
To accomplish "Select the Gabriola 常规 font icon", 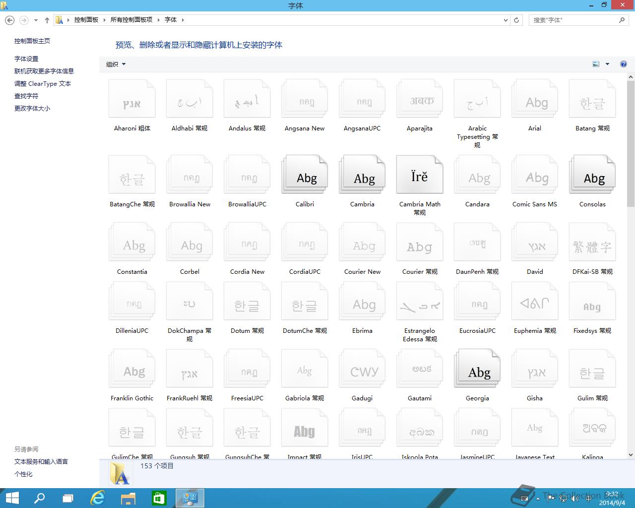I will click(x=305, y=369).
